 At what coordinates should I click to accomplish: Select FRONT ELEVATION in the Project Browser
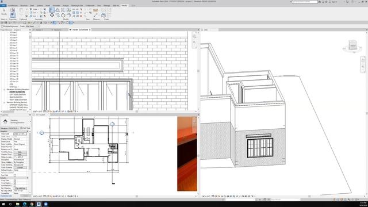tap(17, 92)
